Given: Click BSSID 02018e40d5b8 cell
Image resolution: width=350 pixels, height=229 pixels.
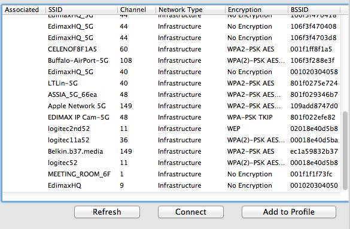Looking at the screenshot, I should point(314,129).
